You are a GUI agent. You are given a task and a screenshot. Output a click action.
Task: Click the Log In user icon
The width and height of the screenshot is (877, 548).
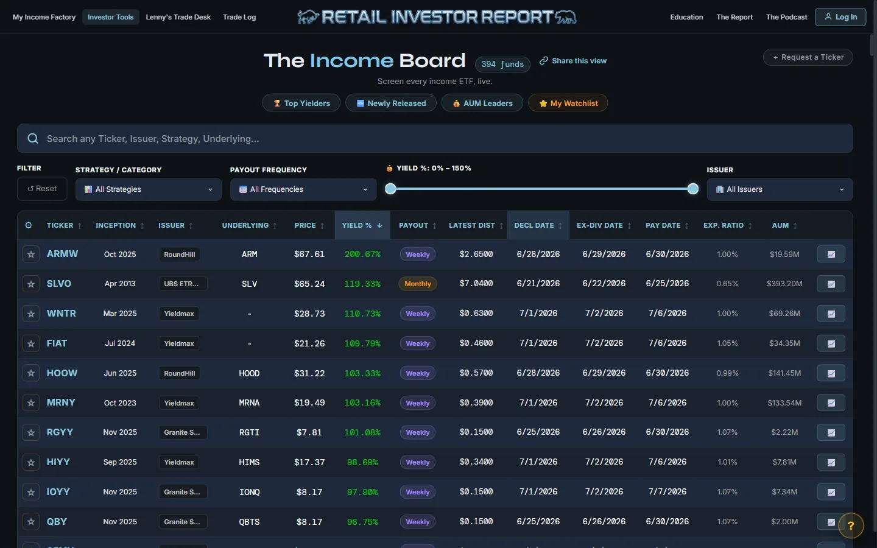[x=828, y=17]
